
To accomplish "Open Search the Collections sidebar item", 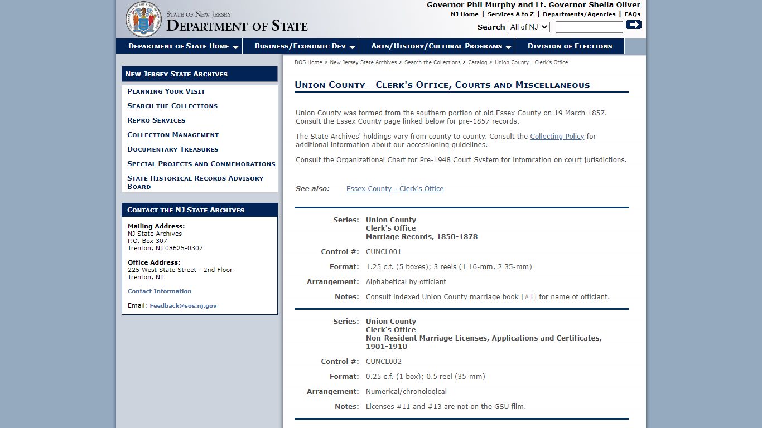I will click(172, 106).
